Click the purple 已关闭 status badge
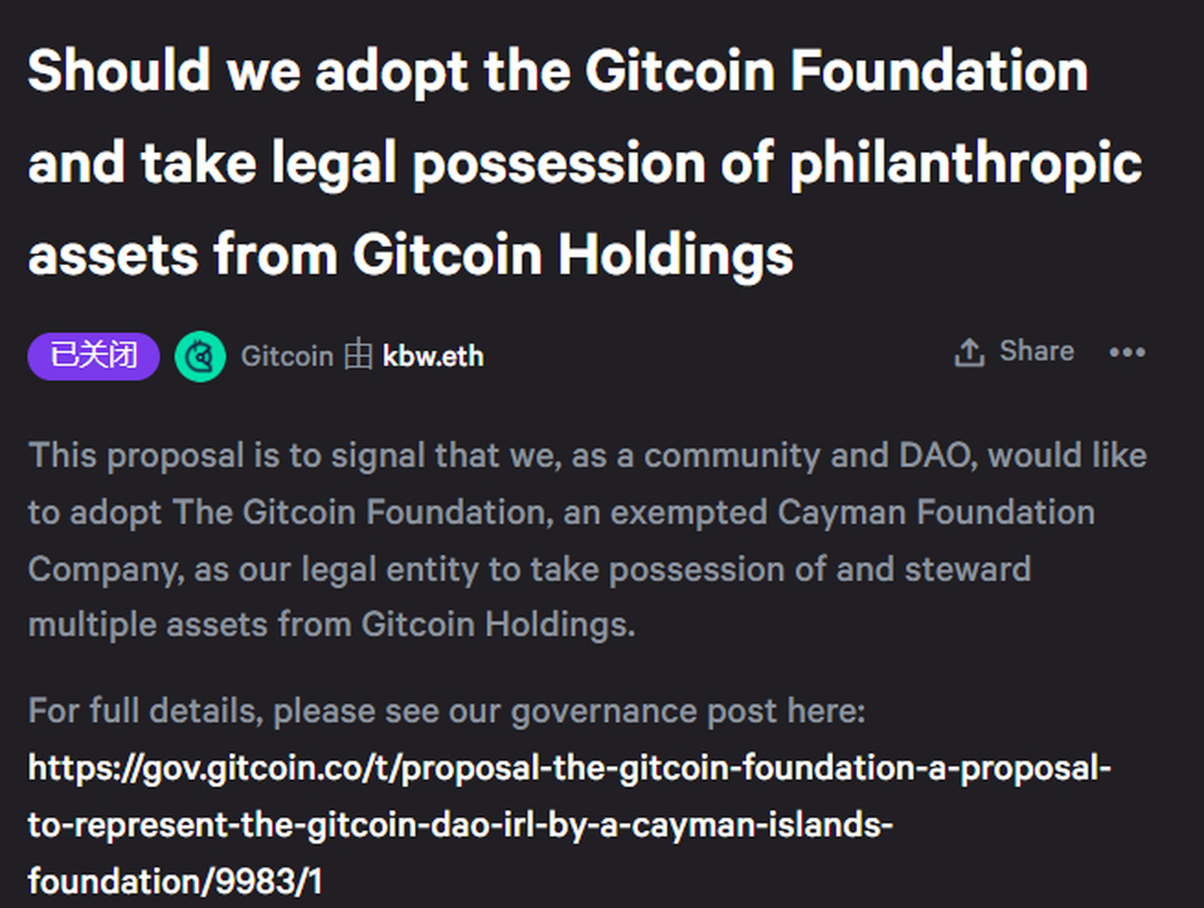Viewport: 1204px width, 908px height. pyautogui.click(x=94, y=356)
